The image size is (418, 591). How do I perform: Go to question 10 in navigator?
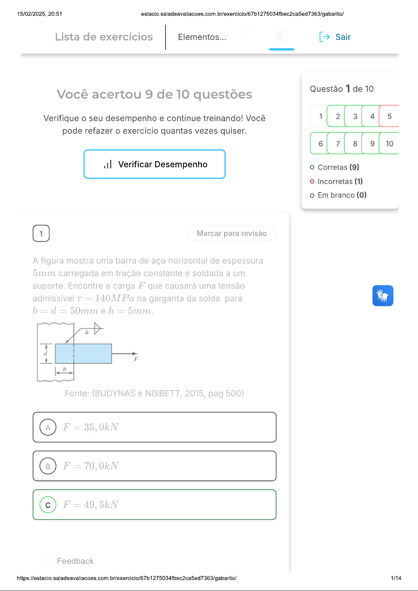tap(389, 143)
